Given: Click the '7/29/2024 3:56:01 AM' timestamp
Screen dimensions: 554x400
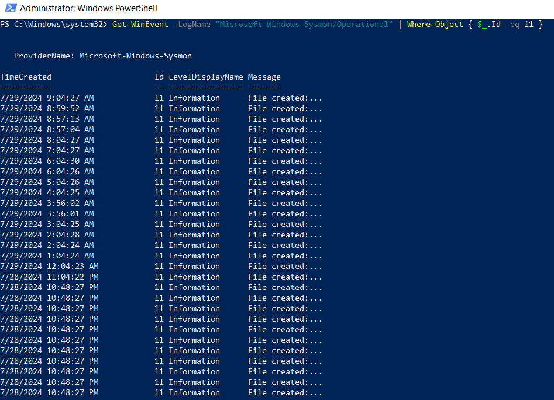Looking at the screenshot, I should tap(47, 214).
